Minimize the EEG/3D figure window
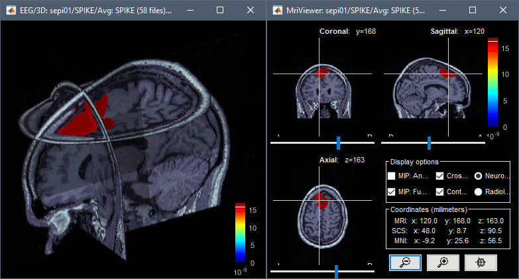The height and width of the screenshot is (279, 519). coord(190,11)
